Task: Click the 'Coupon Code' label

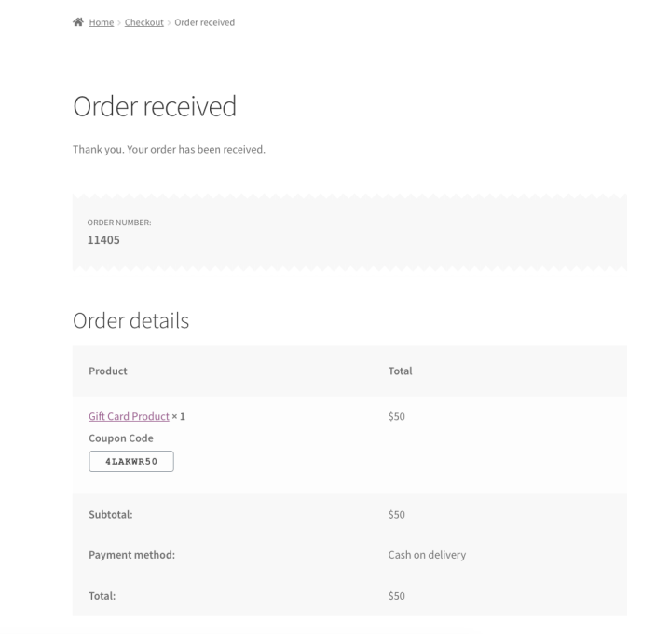Action: tap(120, 438)
